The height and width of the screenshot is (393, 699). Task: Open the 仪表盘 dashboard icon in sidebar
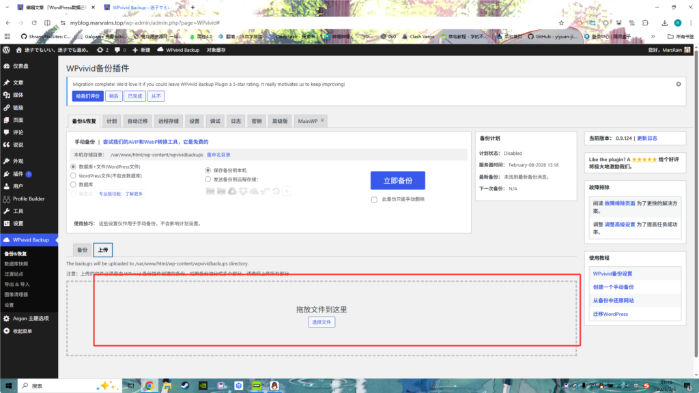click(x=6, y=66)
